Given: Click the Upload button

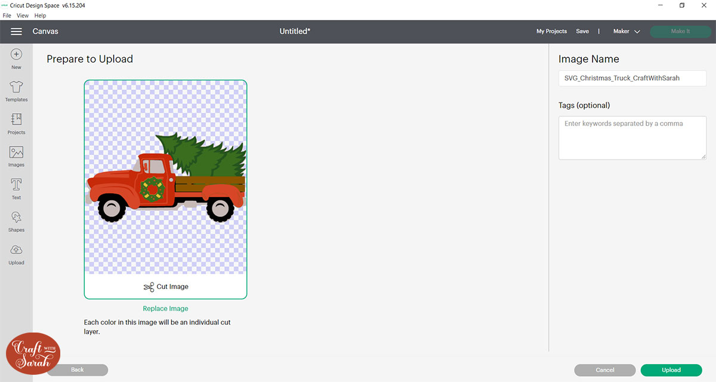Looking at the screenshot, I should point(671,369).
